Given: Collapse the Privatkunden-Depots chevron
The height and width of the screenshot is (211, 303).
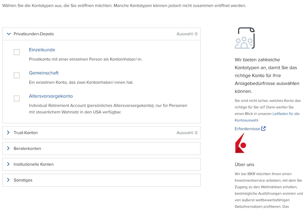Looking at the screenshot, I should tap(8, 34).
